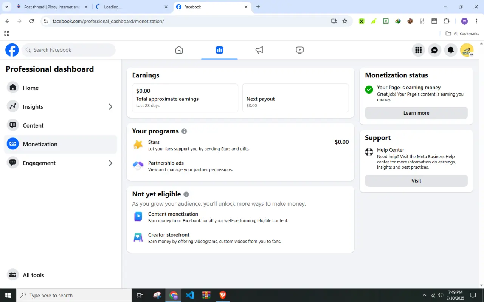Open the Stars program row
Image resolution: width=484 pixels, height=302 pixels.
(x=240, y=145)
